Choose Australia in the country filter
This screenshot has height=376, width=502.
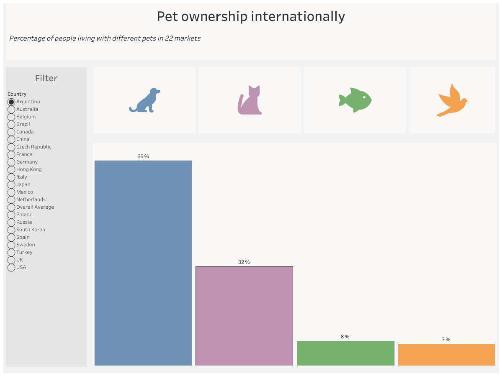[11, 109]
